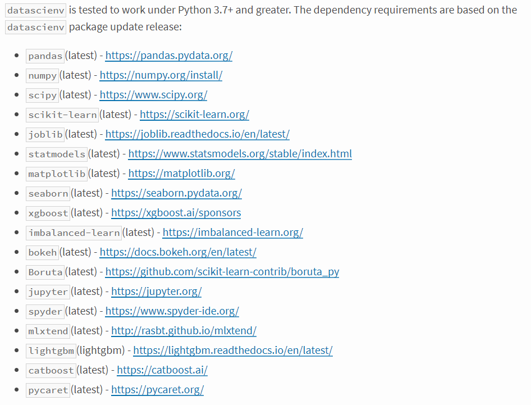This screenshot has width=531, height=405.
Task: Go to the matplotlib.org link
Action: point(181,174)
